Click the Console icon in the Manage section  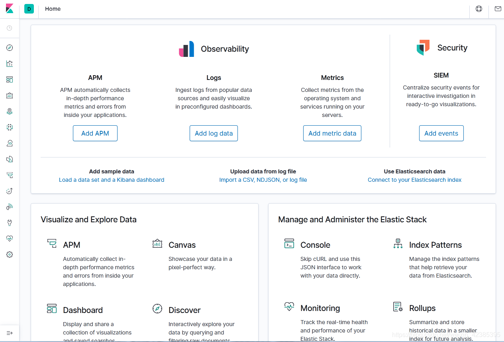click(289, 243)
